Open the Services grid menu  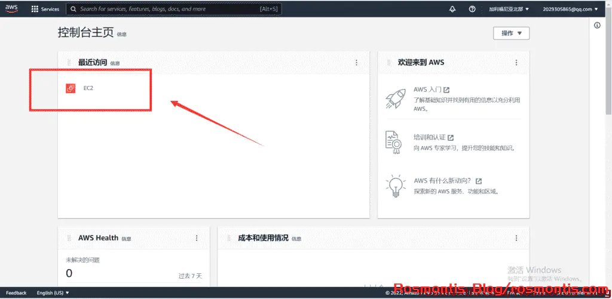pos(45,9)
